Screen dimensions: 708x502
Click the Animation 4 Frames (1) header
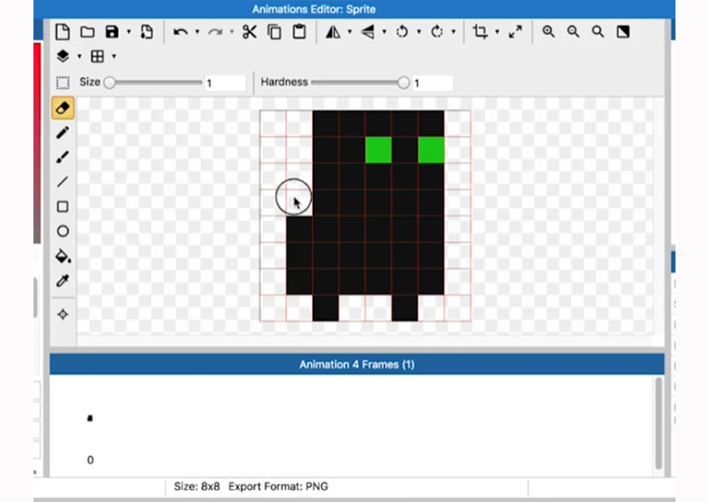tap(356, 365)
